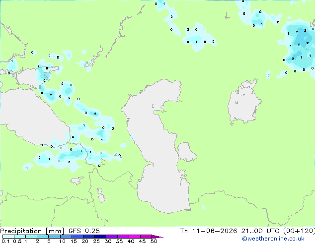Image resolution: width=315 pixels, height=243 pixels.
Task: Click the '35' legend scale label
Action: pos(119,241)
